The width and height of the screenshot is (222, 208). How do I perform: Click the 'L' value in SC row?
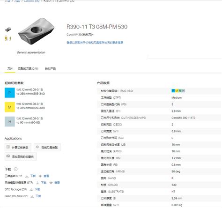click(172, 138)
